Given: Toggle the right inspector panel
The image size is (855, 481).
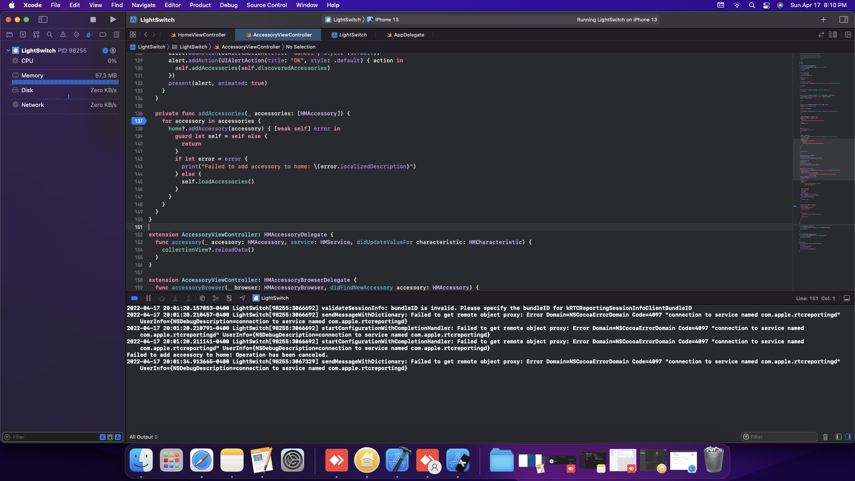Looking at the screenshot, I should pyautogui.click(x=843, y=20).
